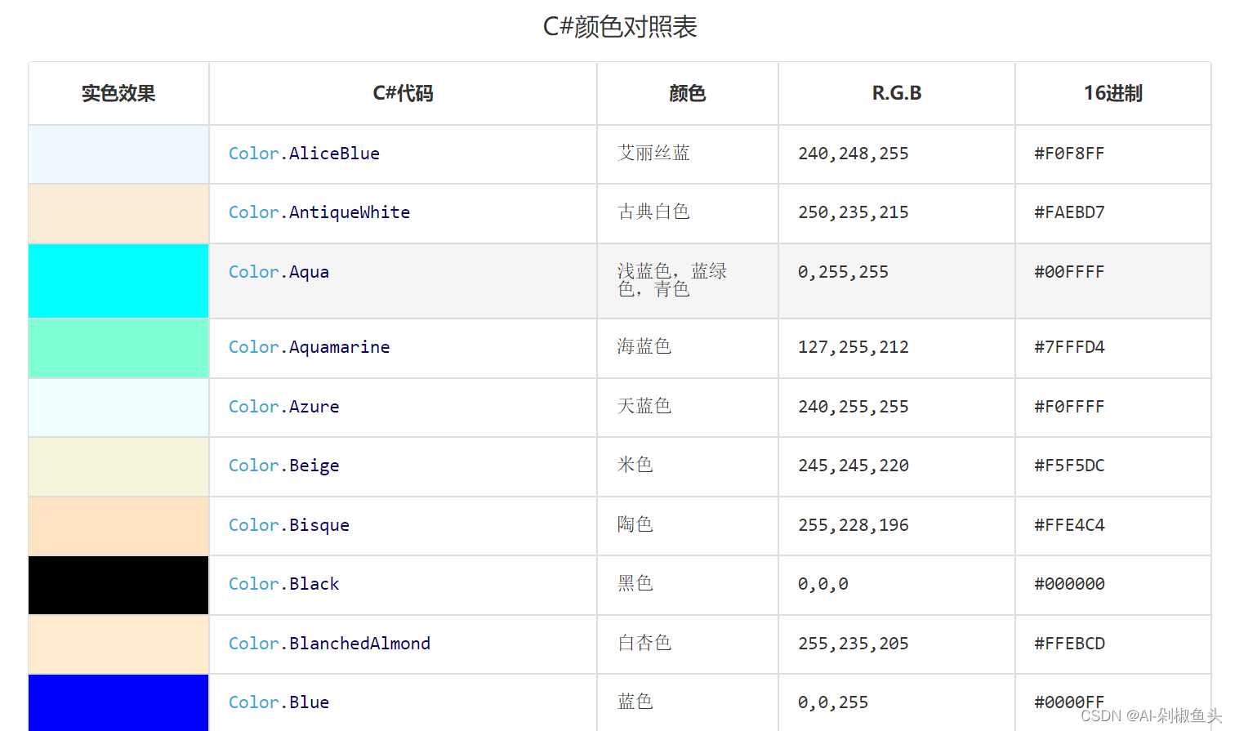Click the blue color swatch
1235x731 pixels.
pyautogui.click(x=118, y=702)
